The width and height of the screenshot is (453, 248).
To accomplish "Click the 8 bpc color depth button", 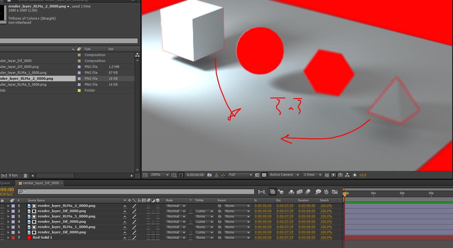I will (x=13, y=176).
